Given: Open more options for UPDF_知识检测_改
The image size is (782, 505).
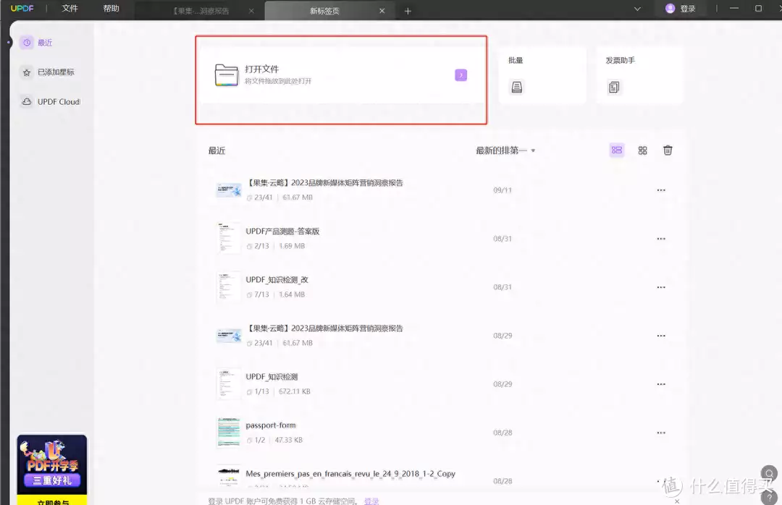Looking at the screenshot, I should coord(661,287).
